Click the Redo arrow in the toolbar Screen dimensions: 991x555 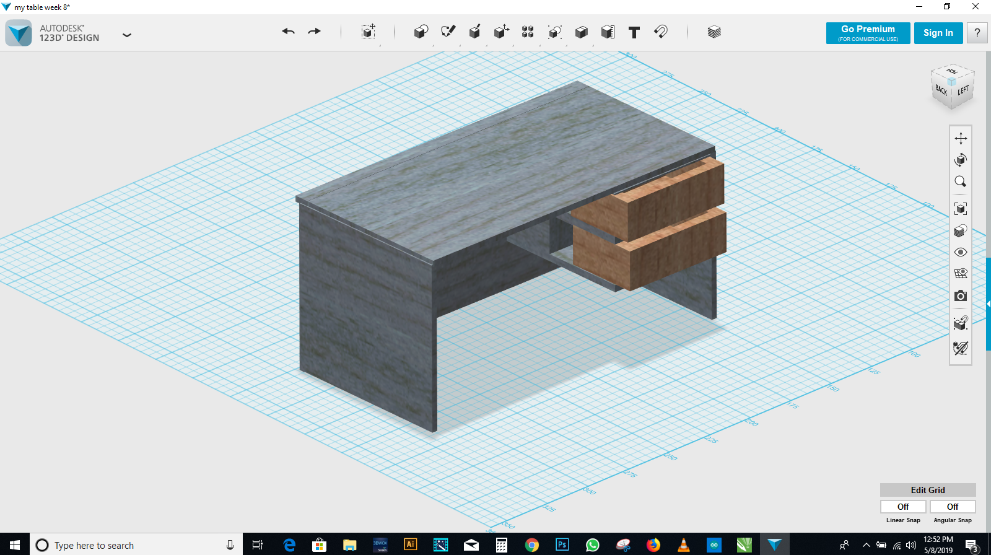pyautogui.click(x=315, y=32)
